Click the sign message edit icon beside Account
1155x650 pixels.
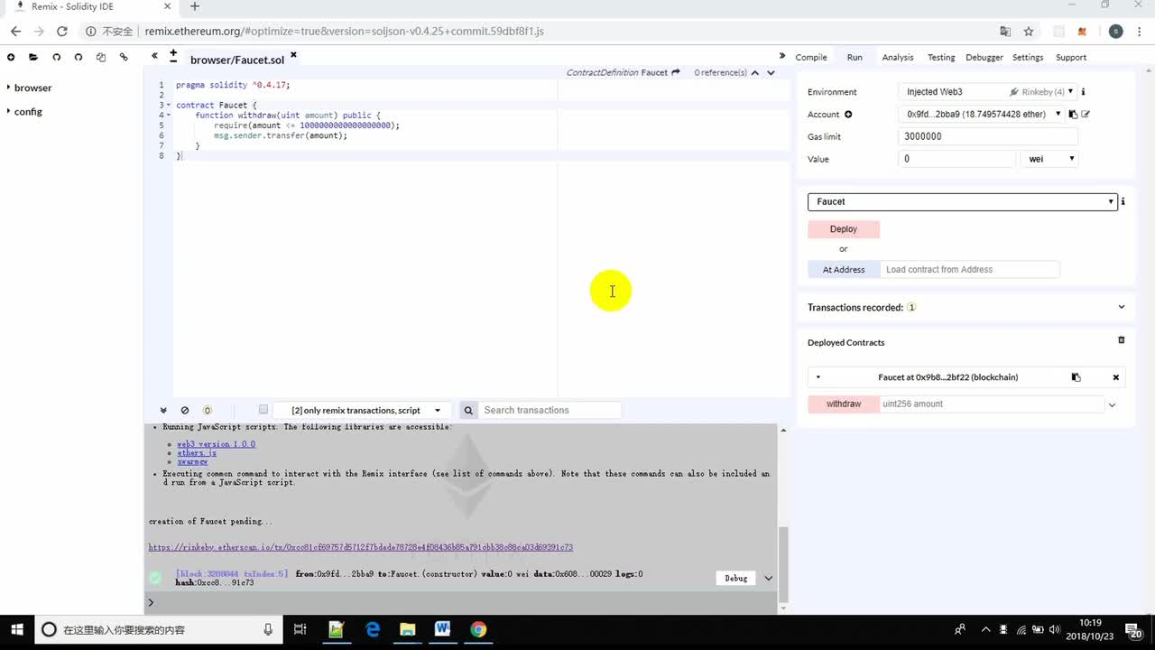(x=1086, y=115)
